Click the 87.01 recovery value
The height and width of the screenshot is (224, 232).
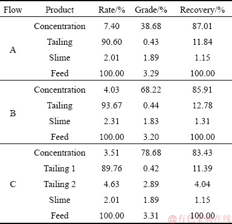(202, 26)
